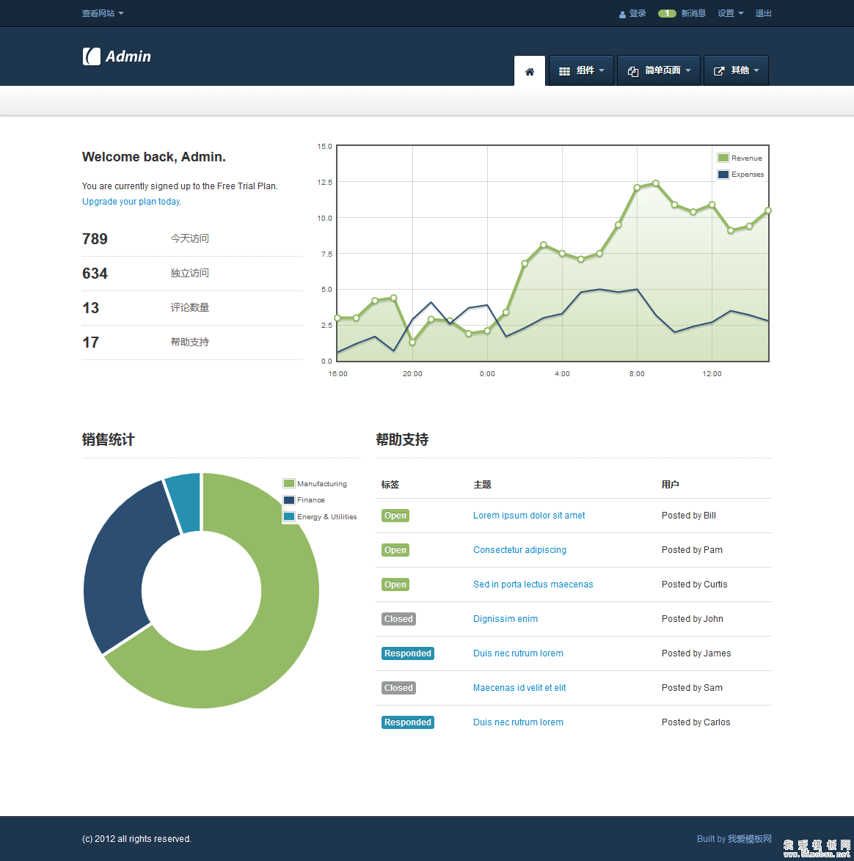Viewport: 854px width, 861px height.
Task: Click the pages icon on 简单页面 button
Action: pos(633,71)
